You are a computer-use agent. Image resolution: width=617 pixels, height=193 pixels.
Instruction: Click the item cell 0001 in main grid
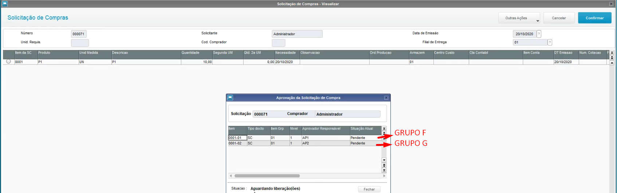[26, 62]
